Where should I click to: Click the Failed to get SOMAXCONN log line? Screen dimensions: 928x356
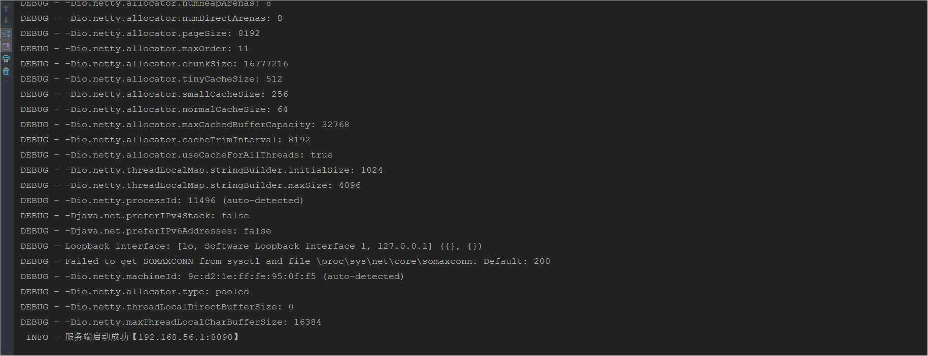285,261
